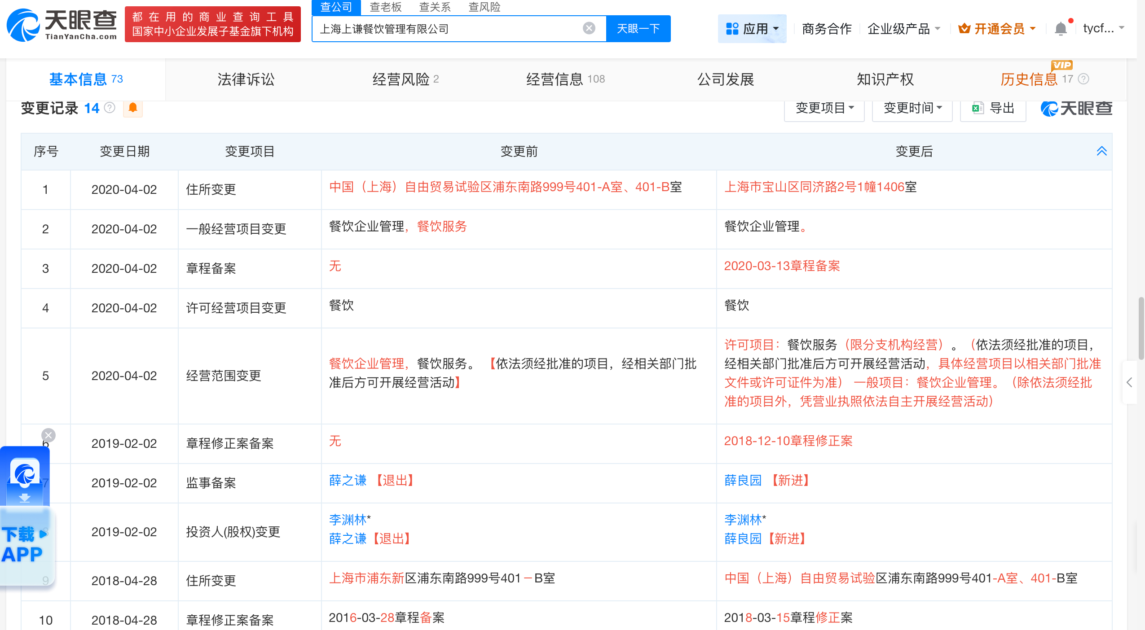Open notifications via the bell icon
This screenshot has height=630, width=1145.
tap(1061, 28)
